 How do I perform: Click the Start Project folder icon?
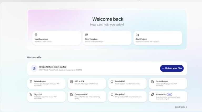pos(137,35)
